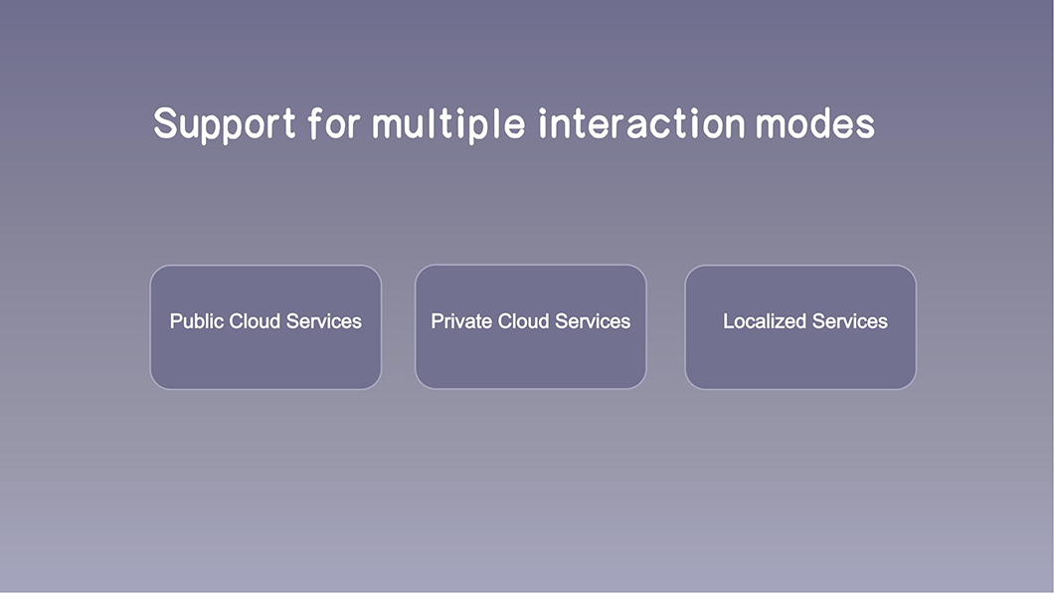Select the Private Cloud Services box
This screenshot has height=593, width=1054.
(x=530, y=326)
